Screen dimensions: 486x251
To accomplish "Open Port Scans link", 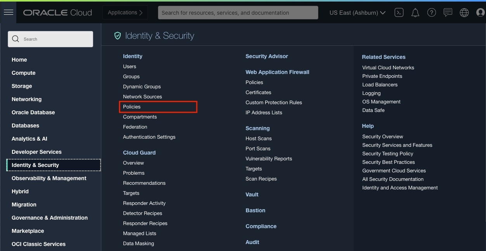I will click(x=258, y=149).
